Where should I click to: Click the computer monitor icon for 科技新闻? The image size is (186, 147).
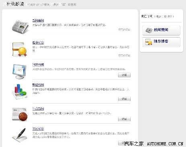click(x=19, y=72)
